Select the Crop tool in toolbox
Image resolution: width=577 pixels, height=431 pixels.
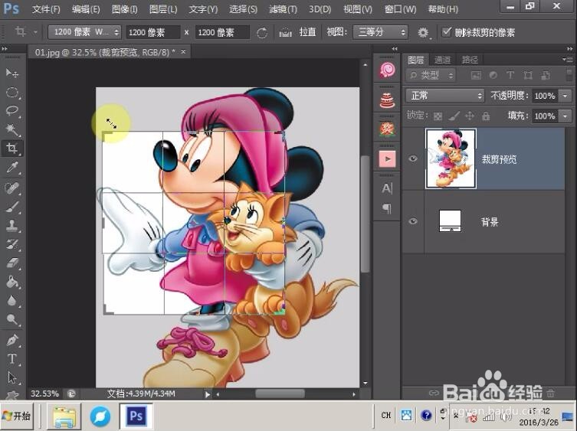[11, 149]
